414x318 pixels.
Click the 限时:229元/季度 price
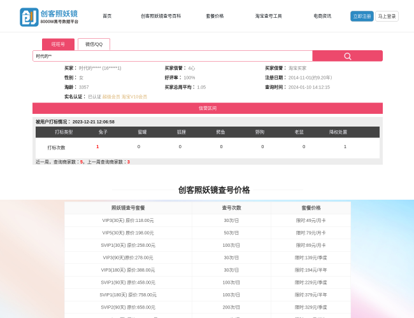(311, 282)
